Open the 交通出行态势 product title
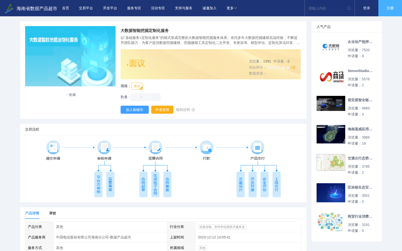 pyautogui.click(x=360, y=158)
